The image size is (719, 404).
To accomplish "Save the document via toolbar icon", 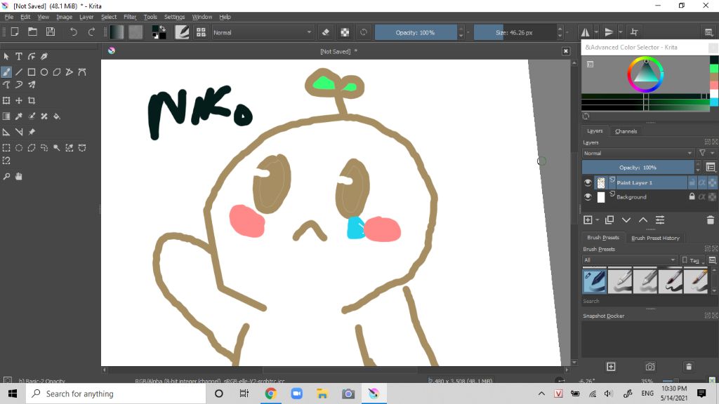I will 51,32.
